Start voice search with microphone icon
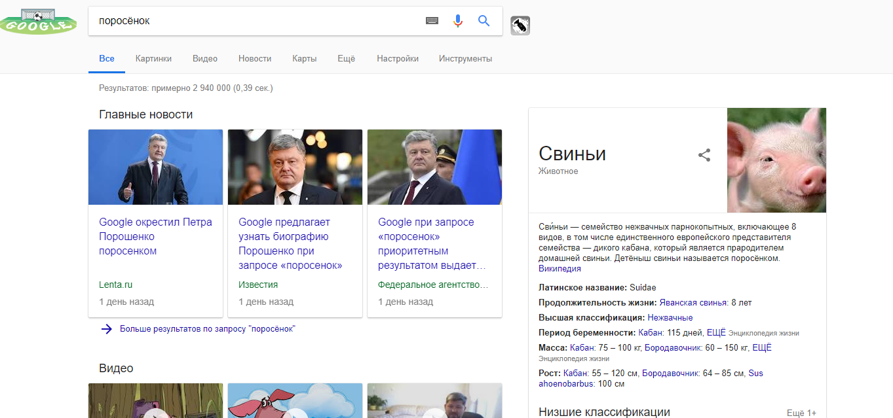Image resolution: width=893 pixels, height=418 pixels. coord(458,21)
